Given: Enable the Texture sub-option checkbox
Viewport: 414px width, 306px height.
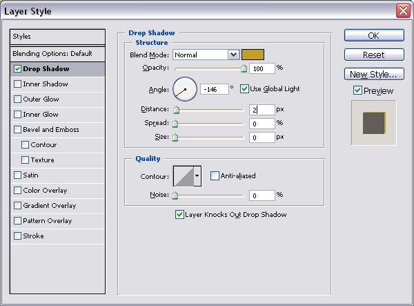Looking at the screenshot, I should (x=25, y=160).
